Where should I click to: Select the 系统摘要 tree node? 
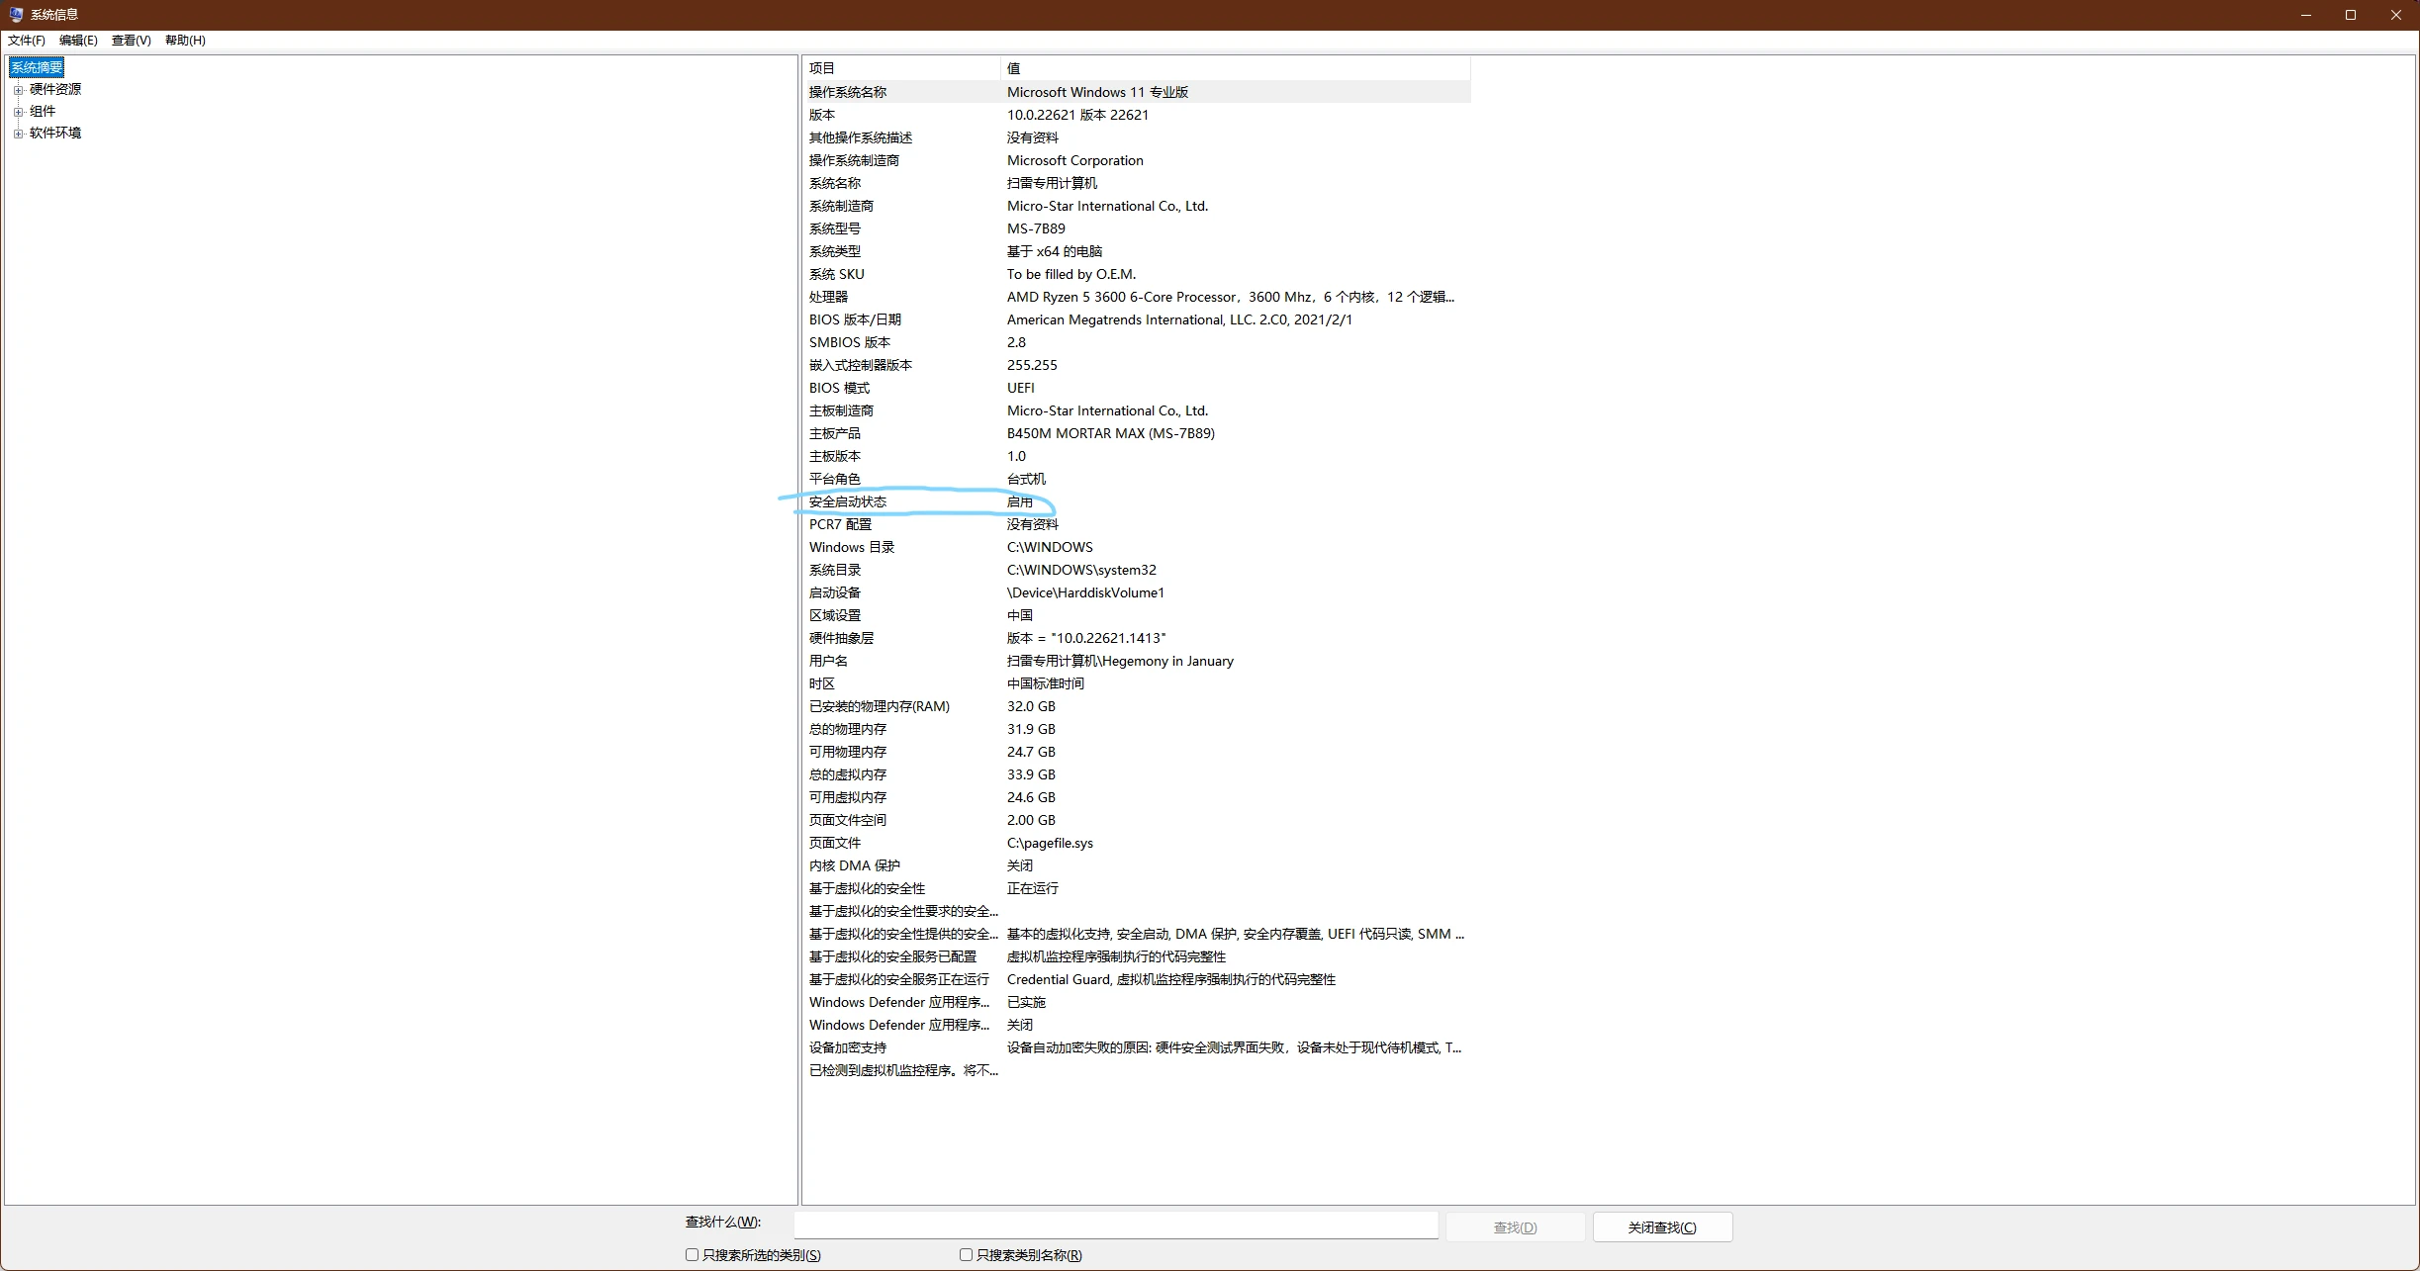click(x=37, y=67)
